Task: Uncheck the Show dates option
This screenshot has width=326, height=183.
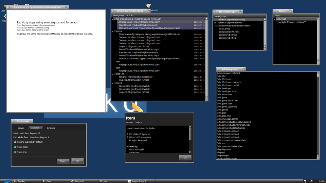Action: (x=15, y=147)
